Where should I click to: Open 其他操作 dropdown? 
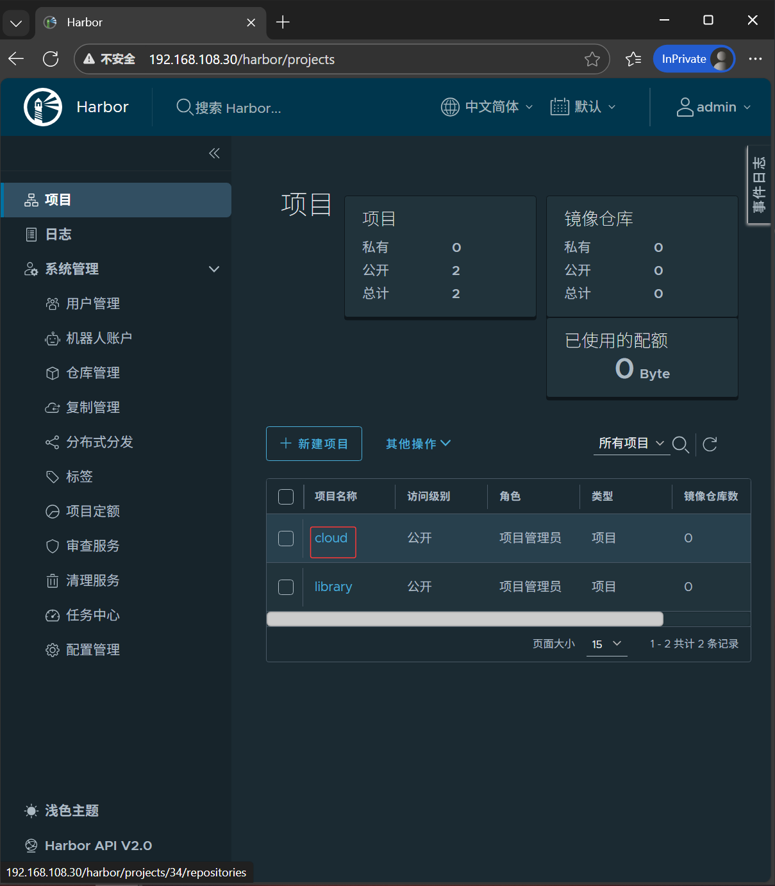click(419, 444)
